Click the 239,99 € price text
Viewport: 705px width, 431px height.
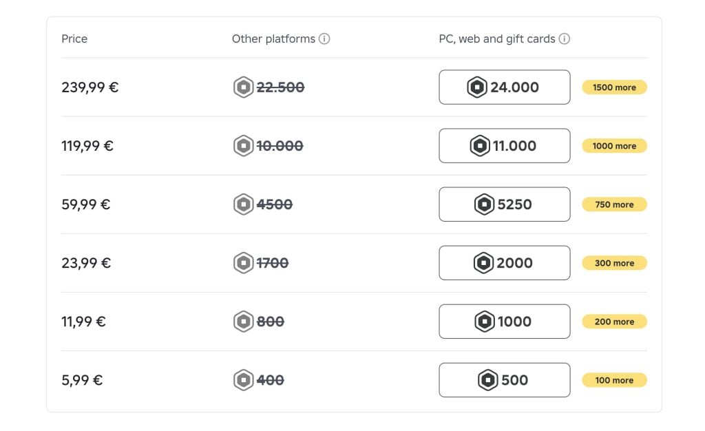click(90, 87)
